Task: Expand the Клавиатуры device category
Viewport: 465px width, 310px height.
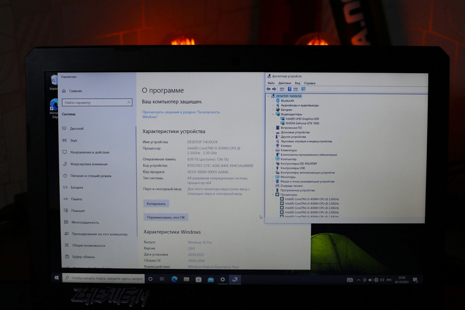Action: pos(273,150)
